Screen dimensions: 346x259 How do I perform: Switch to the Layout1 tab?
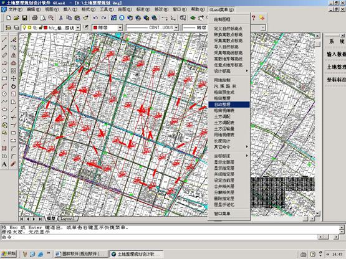(x=68, y=219)
